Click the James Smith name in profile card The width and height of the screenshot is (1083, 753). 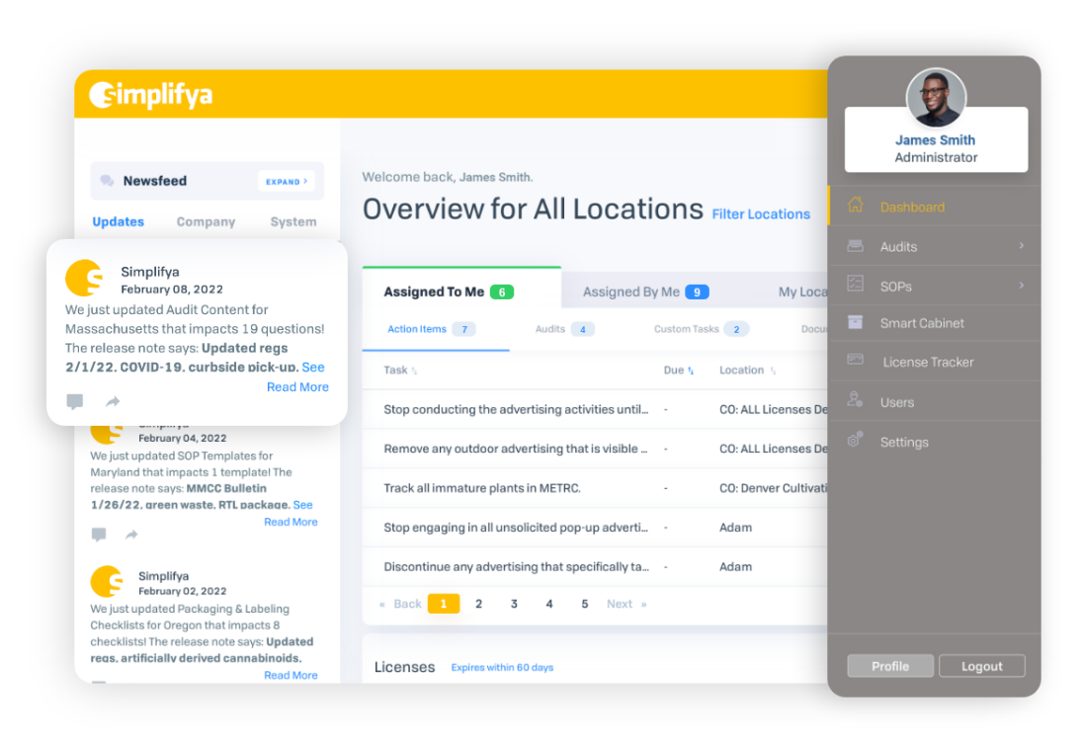[935, 139]
